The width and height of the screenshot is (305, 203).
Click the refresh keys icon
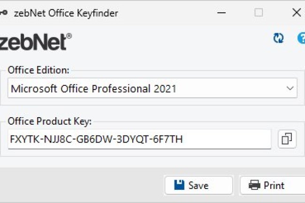tap(278, 38)
